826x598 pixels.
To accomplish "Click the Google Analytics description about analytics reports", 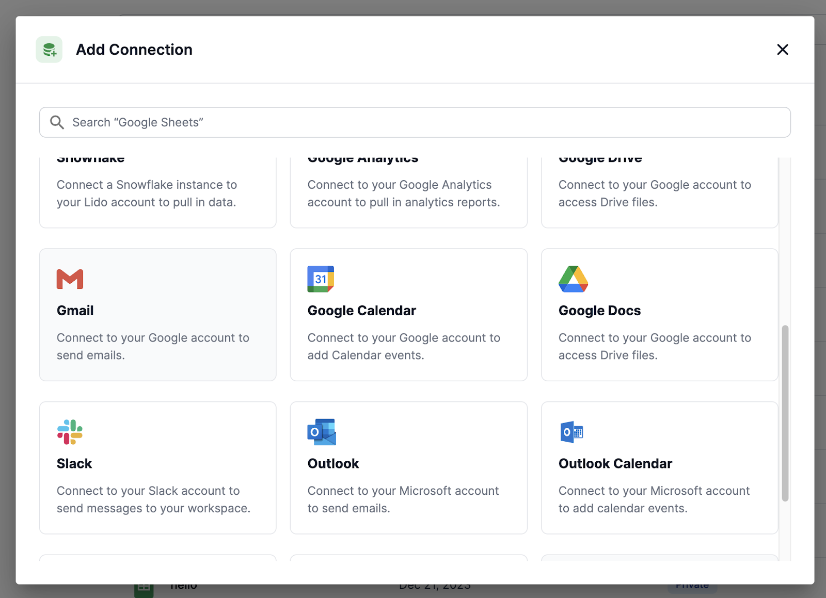I will (404, 193).
